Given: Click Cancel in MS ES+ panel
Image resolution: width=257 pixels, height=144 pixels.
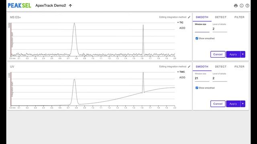Looking at the screenshot, I should (x=218, y=54).
